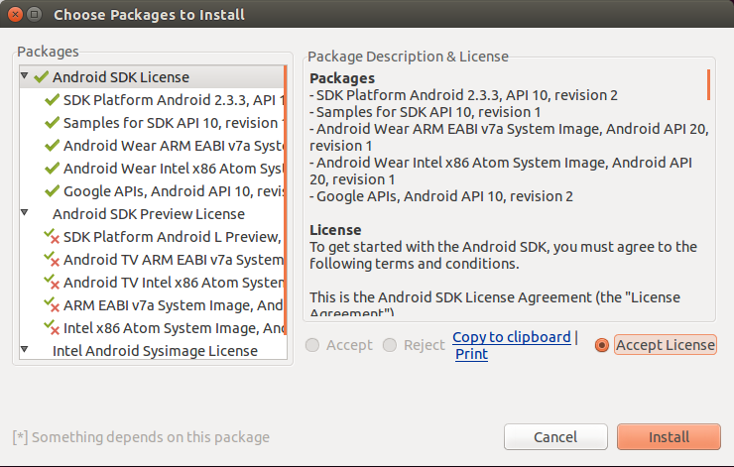Click the Print link
Screen dimensions: 734x467
click(x=472, y=354)
